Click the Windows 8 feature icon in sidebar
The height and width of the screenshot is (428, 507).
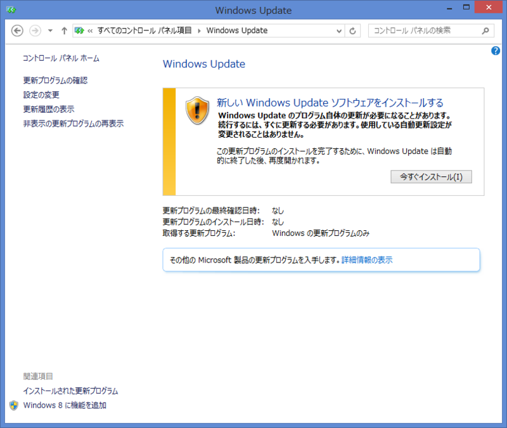point(14,405)
